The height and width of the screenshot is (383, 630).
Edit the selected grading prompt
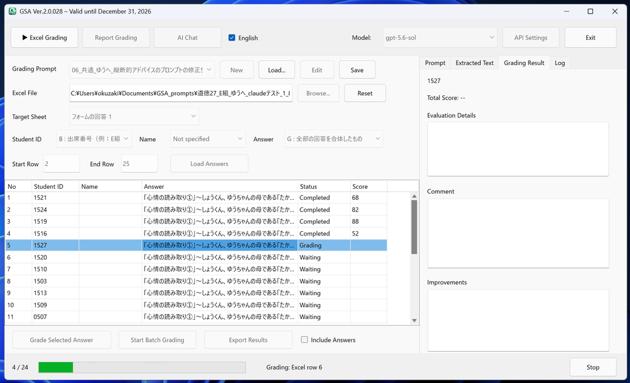(x=317, y=70)
